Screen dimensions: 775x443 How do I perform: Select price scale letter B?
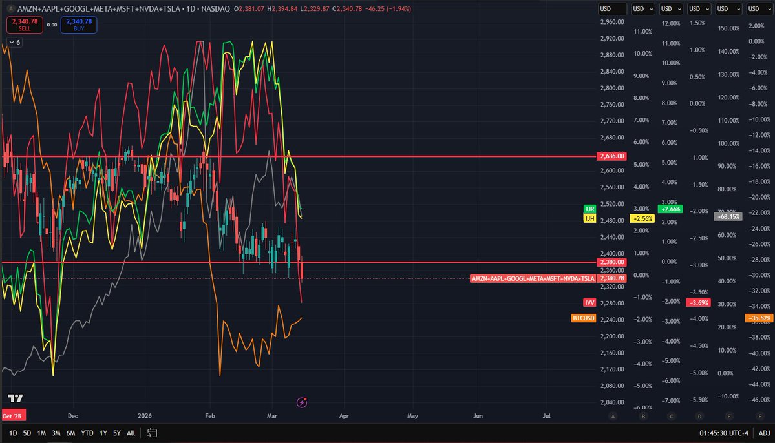643,417
